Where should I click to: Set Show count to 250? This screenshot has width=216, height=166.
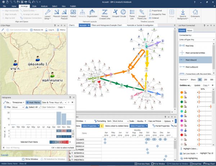[x=206, y=80]
